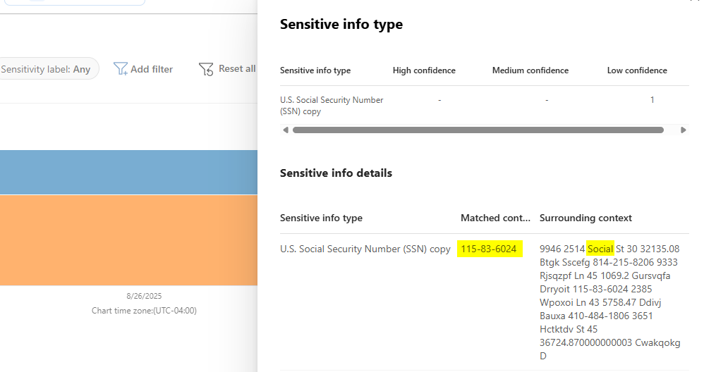The image size is (704, 372).
Task: Click the horizontal scrollbar thumb under the confidence table
Action: point(478,130)
